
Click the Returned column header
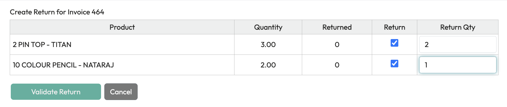[337, 27]
